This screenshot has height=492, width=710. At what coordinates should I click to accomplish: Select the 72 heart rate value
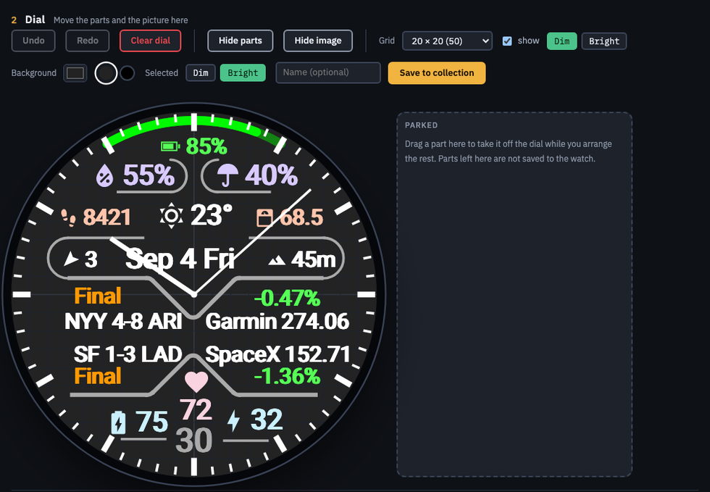coord(196,409)
